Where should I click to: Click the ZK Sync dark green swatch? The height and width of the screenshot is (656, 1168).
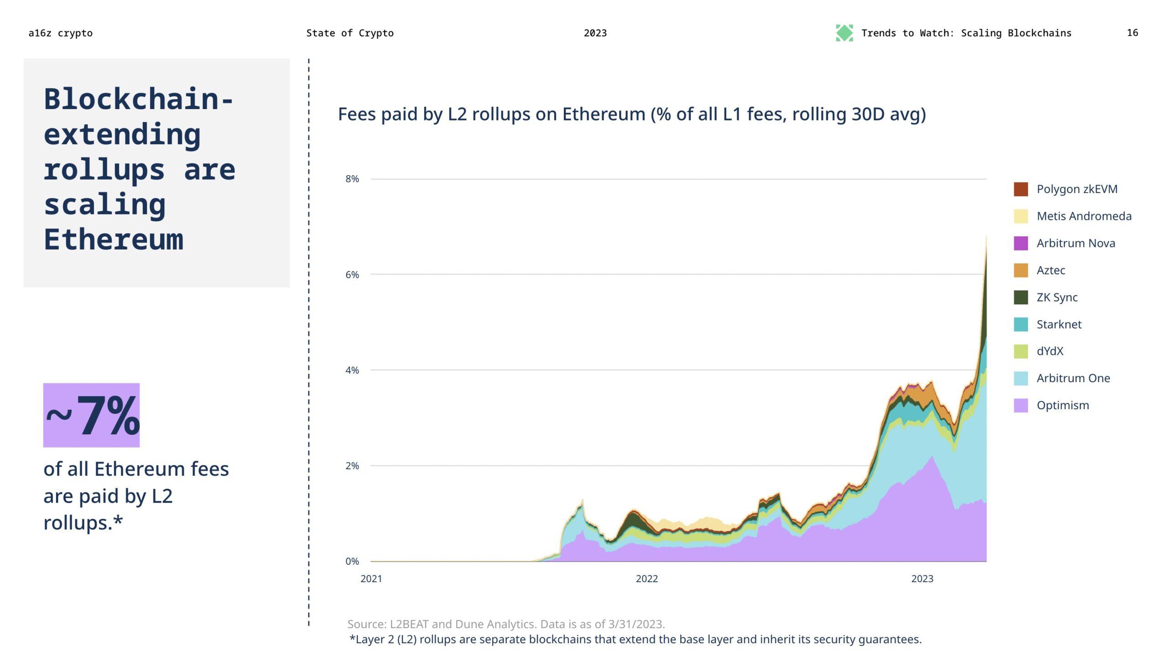pos(1021,297)
